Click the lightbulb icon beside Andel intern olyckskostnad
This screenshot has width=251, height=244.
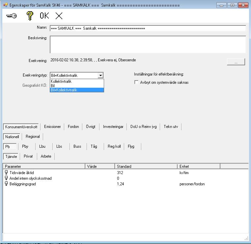pyautogui.click(x=6, y=178)
